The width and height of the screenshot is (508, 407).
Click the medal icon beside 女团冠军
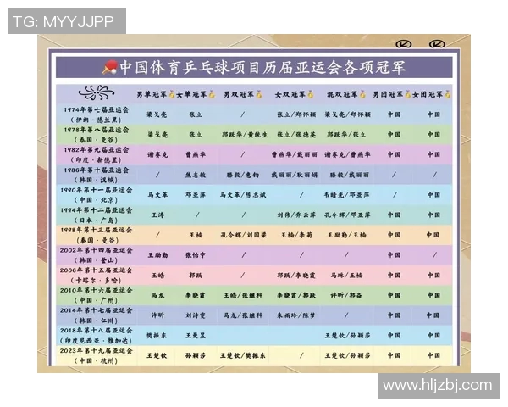pos(447,94)
